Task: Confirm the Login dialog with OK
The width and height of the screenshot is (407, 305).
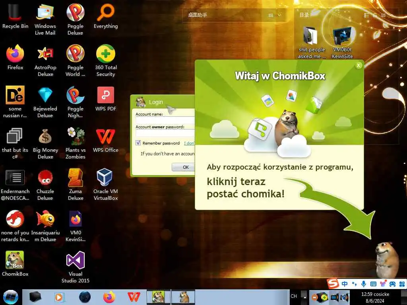Action: [x=183, y=167]
